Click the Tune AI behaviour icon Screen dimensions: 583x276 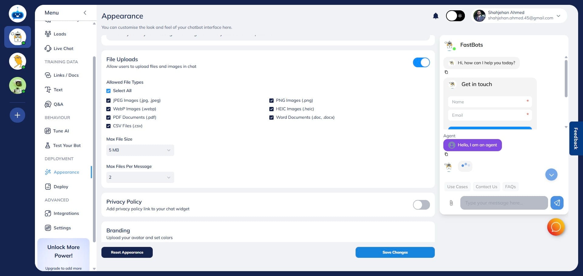coord(48,131)
